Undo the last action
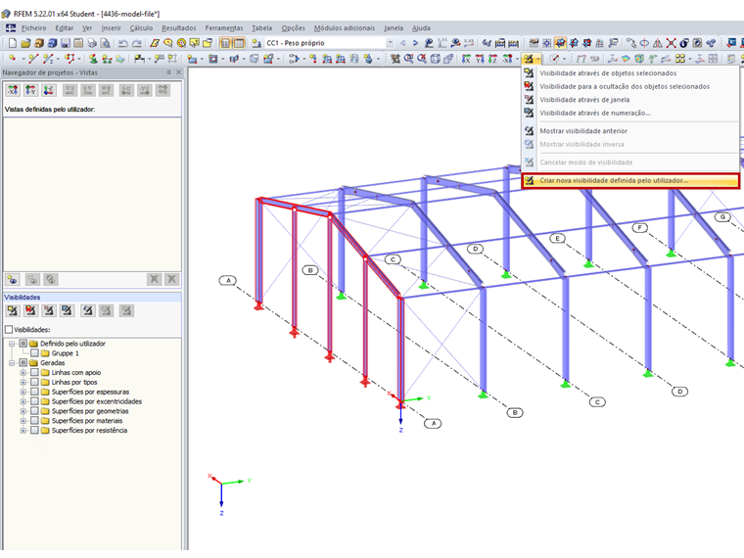The height and width of the screenshot is (558, 744). 123,43
